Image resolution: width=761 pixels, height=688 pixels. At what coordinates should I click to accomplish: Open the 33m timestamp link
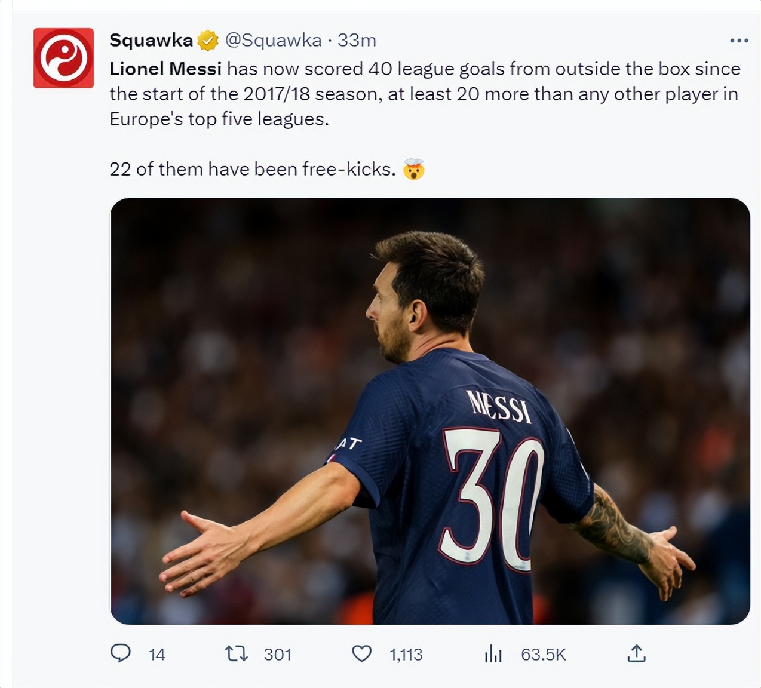(x=357, y=40)
